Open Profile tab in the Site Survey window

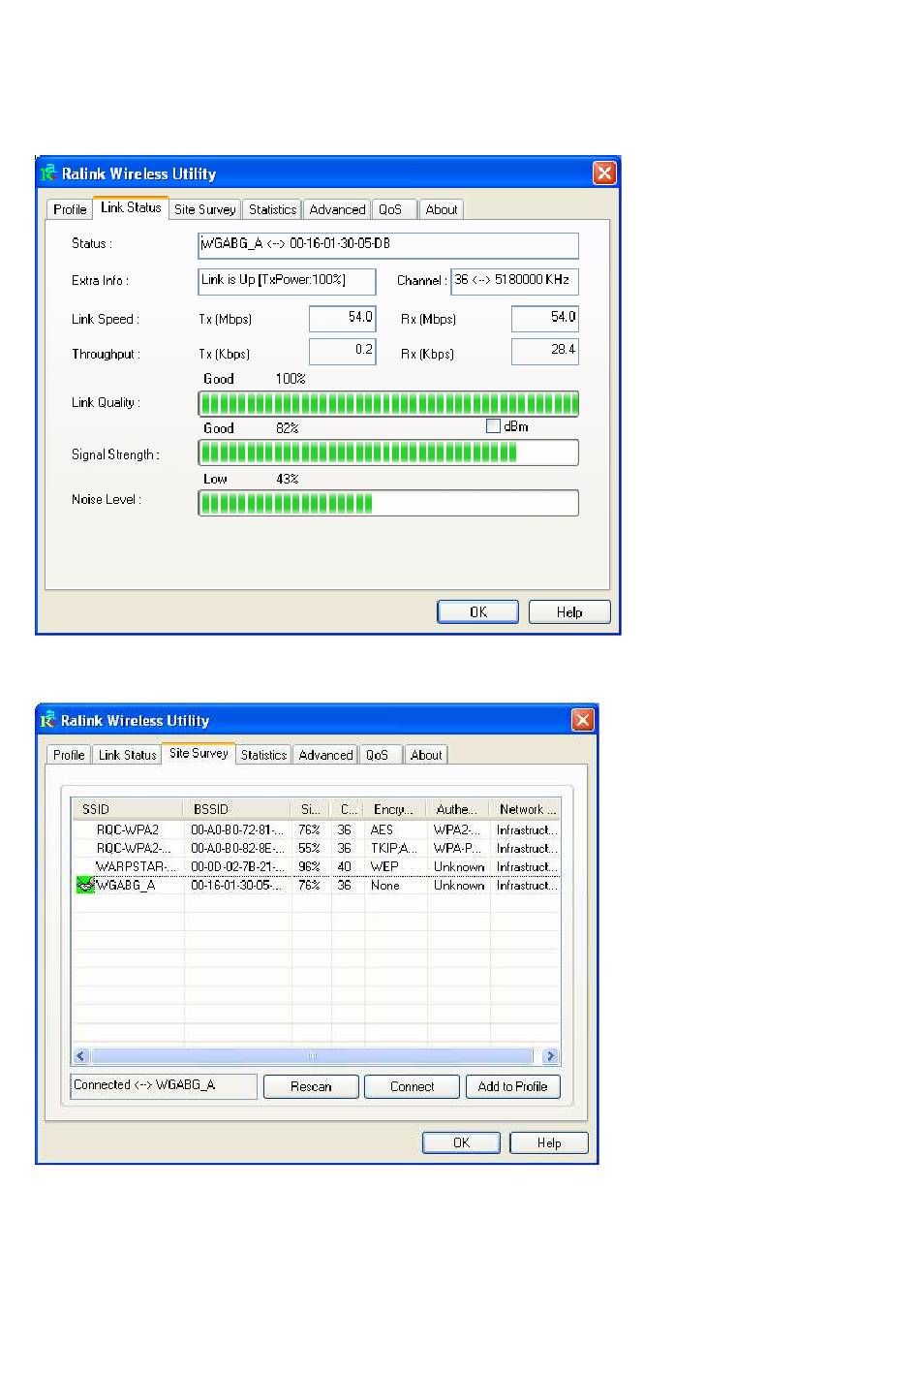[69, 755]
